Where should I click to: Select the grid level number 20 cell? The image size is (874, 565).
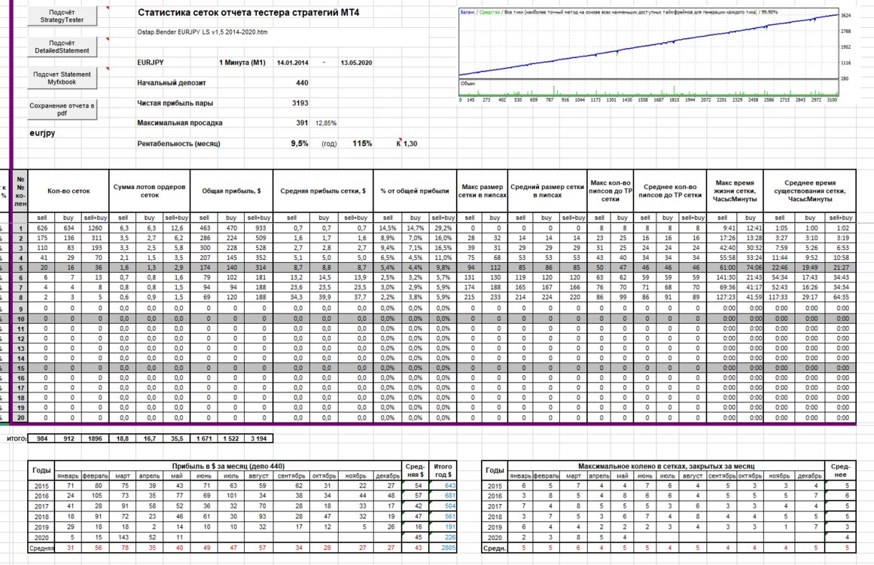20,418
